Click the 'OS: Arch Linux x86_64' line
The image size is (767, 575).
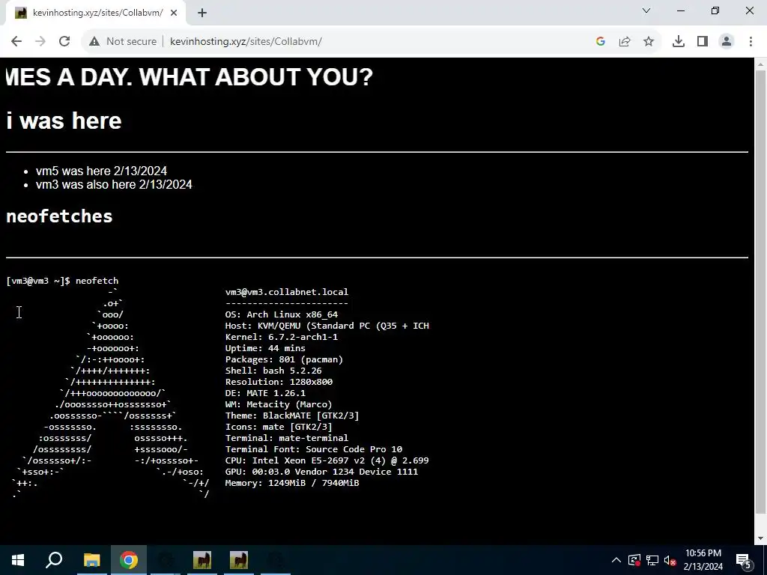(x=282, y=314)
